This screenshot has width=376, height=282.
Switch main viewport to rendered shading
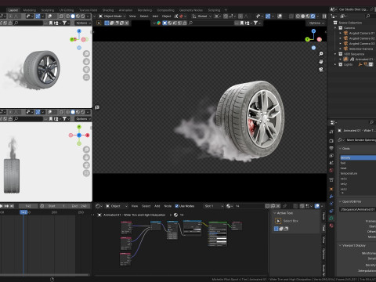point(313,16)
